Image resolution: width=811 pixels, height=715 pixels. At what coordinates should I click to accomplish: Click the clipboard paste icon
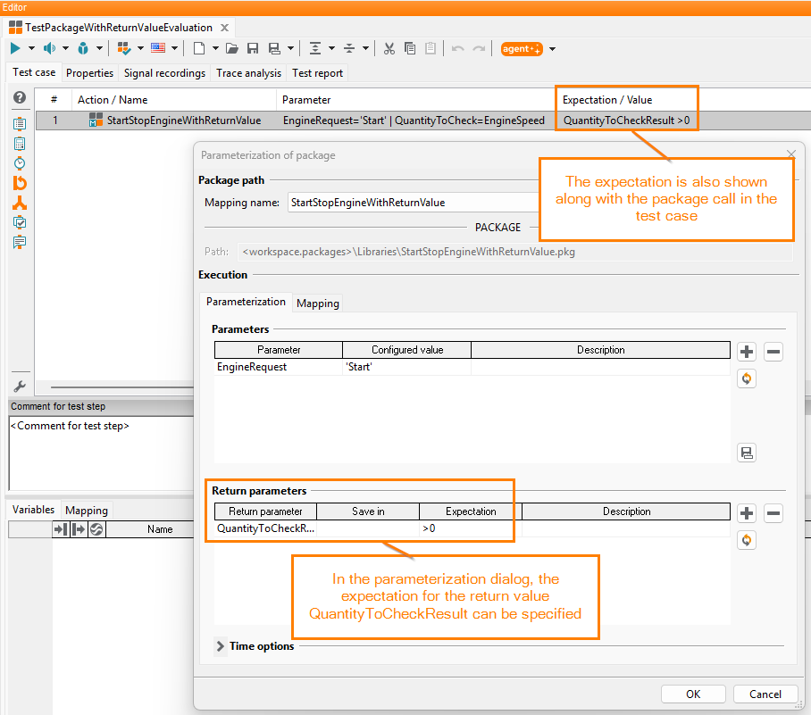click(x=431, y=48)
